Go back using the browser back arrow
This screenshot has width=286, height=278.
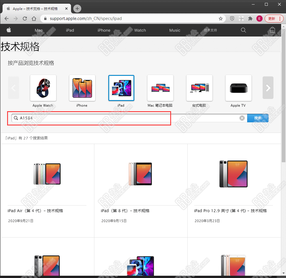(x=7, y=19)
